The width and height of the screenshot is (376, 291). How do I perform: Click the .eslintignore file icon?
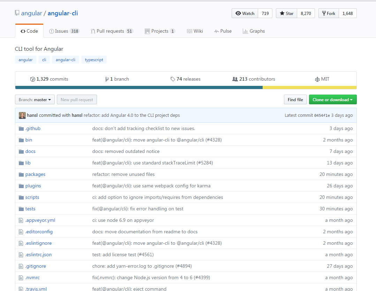[21, 243]
